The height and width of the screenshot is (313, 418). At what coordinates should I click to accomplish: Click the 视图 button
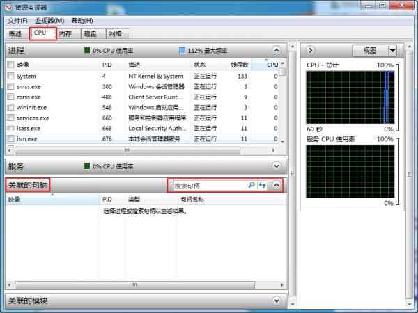click(x=371, y=50)
